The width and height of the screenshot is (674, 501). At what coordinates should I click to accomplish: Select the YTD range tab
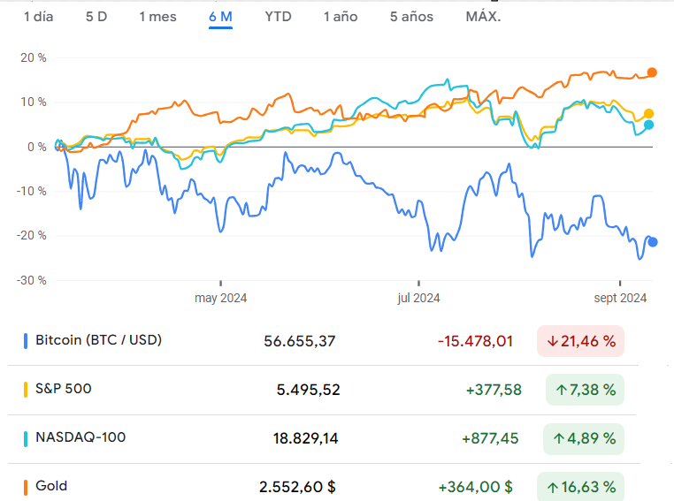279,17
